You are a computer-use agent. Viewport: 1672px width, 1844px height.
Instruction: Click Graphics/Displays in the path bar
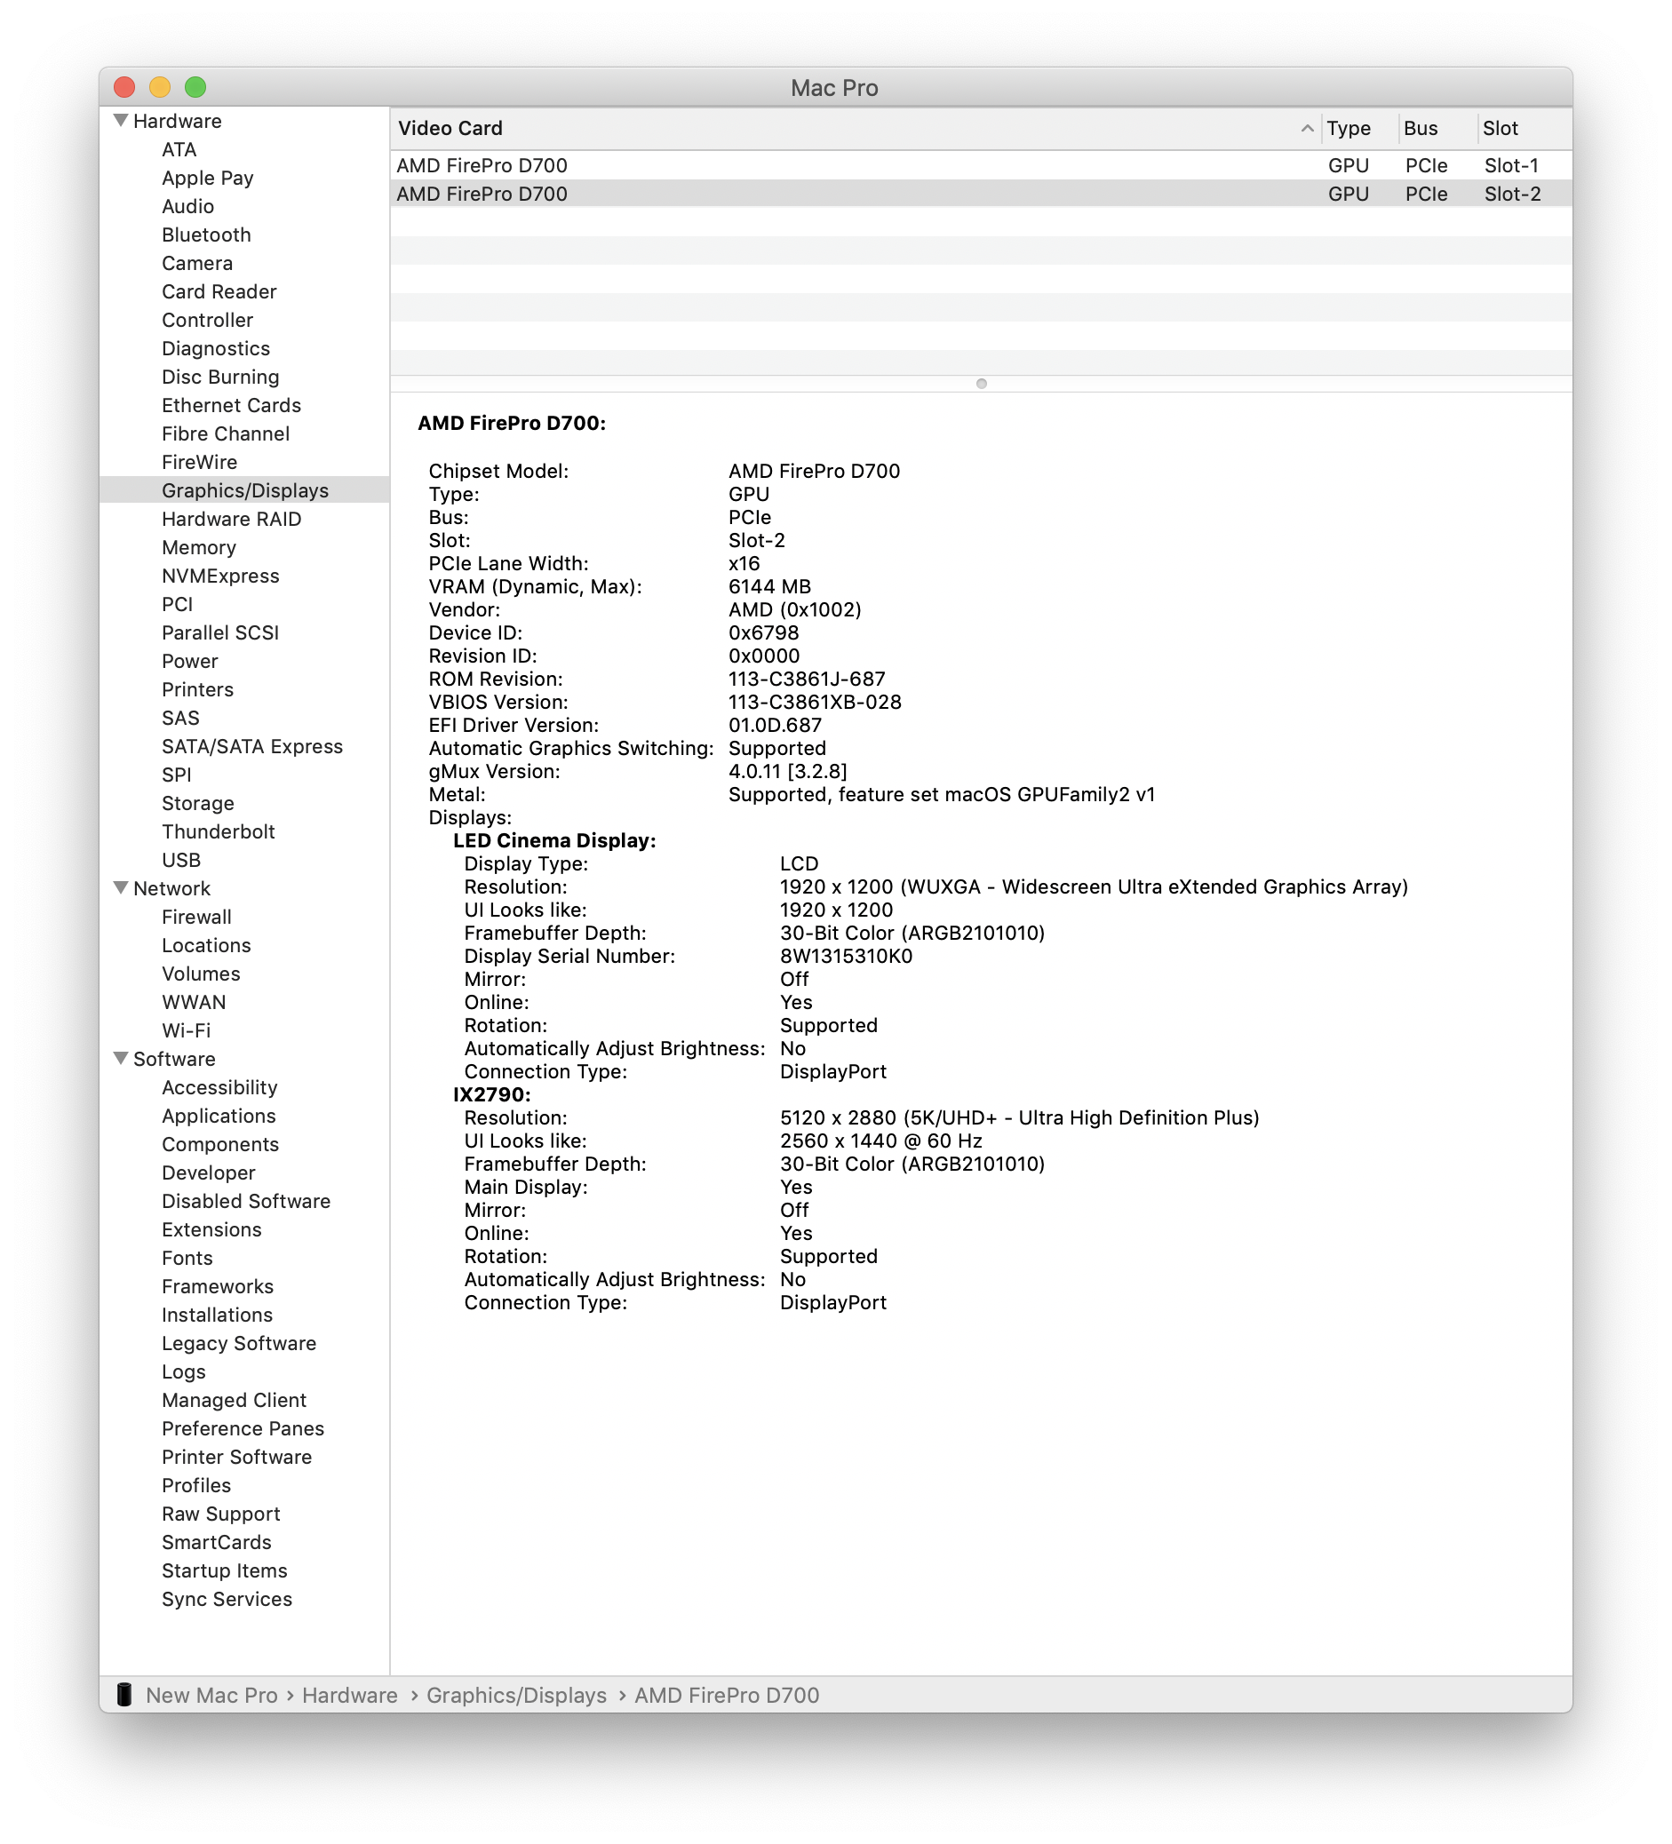516,1694
